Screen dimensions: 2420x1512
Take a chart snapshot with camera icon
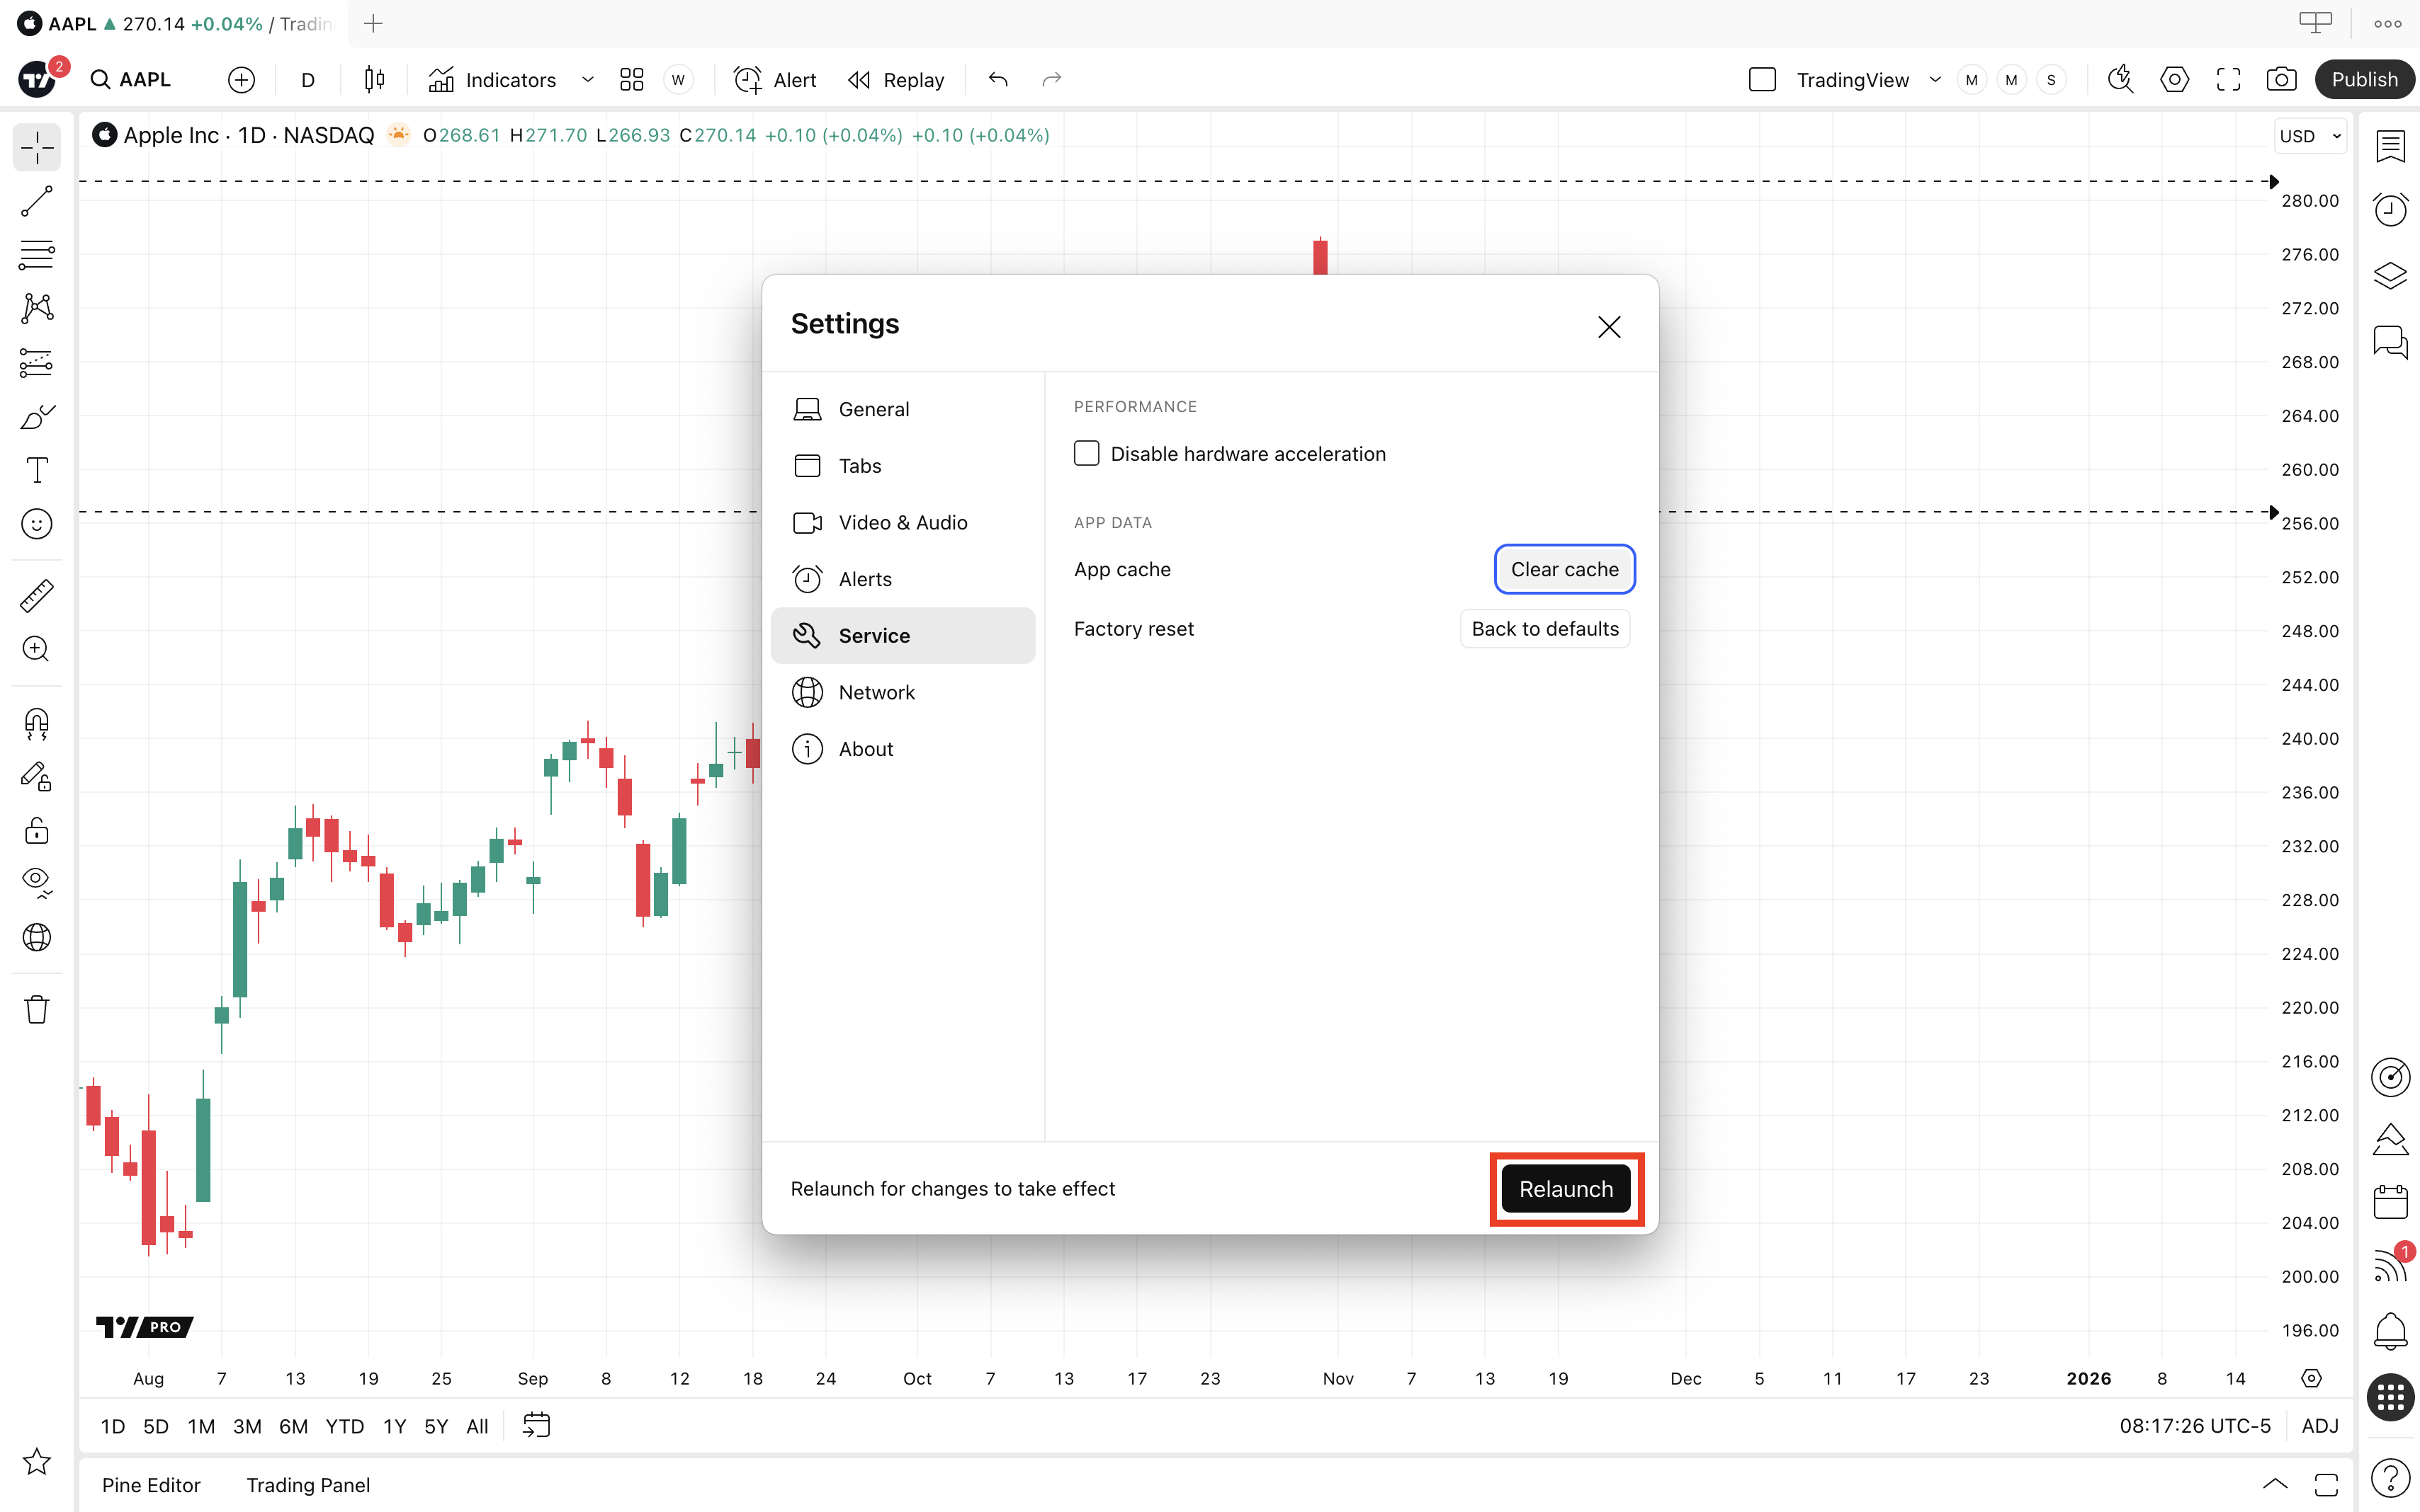point(2281,80)
